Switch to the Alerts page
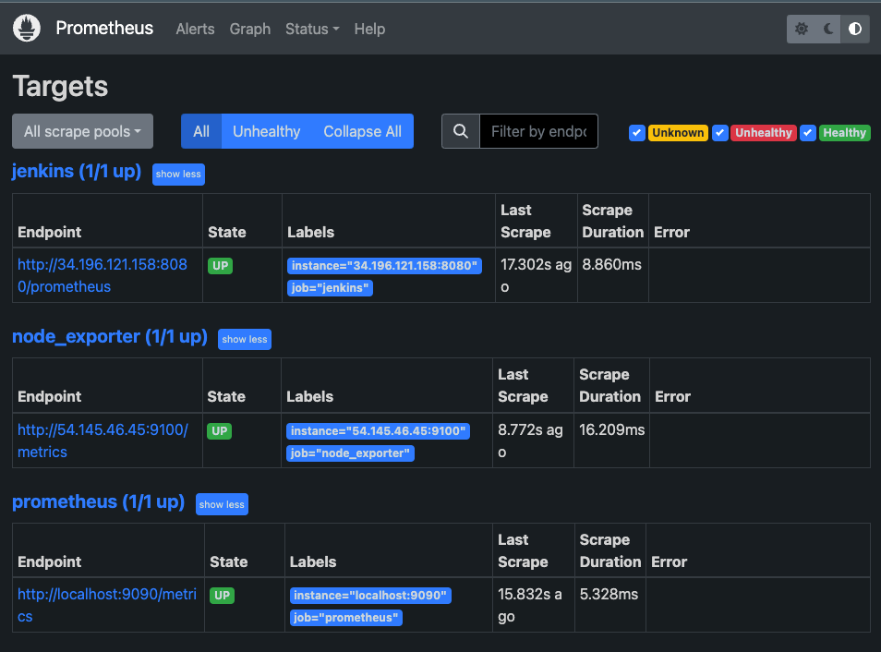Viewport: 881px width, 652px height. point(195,29)
